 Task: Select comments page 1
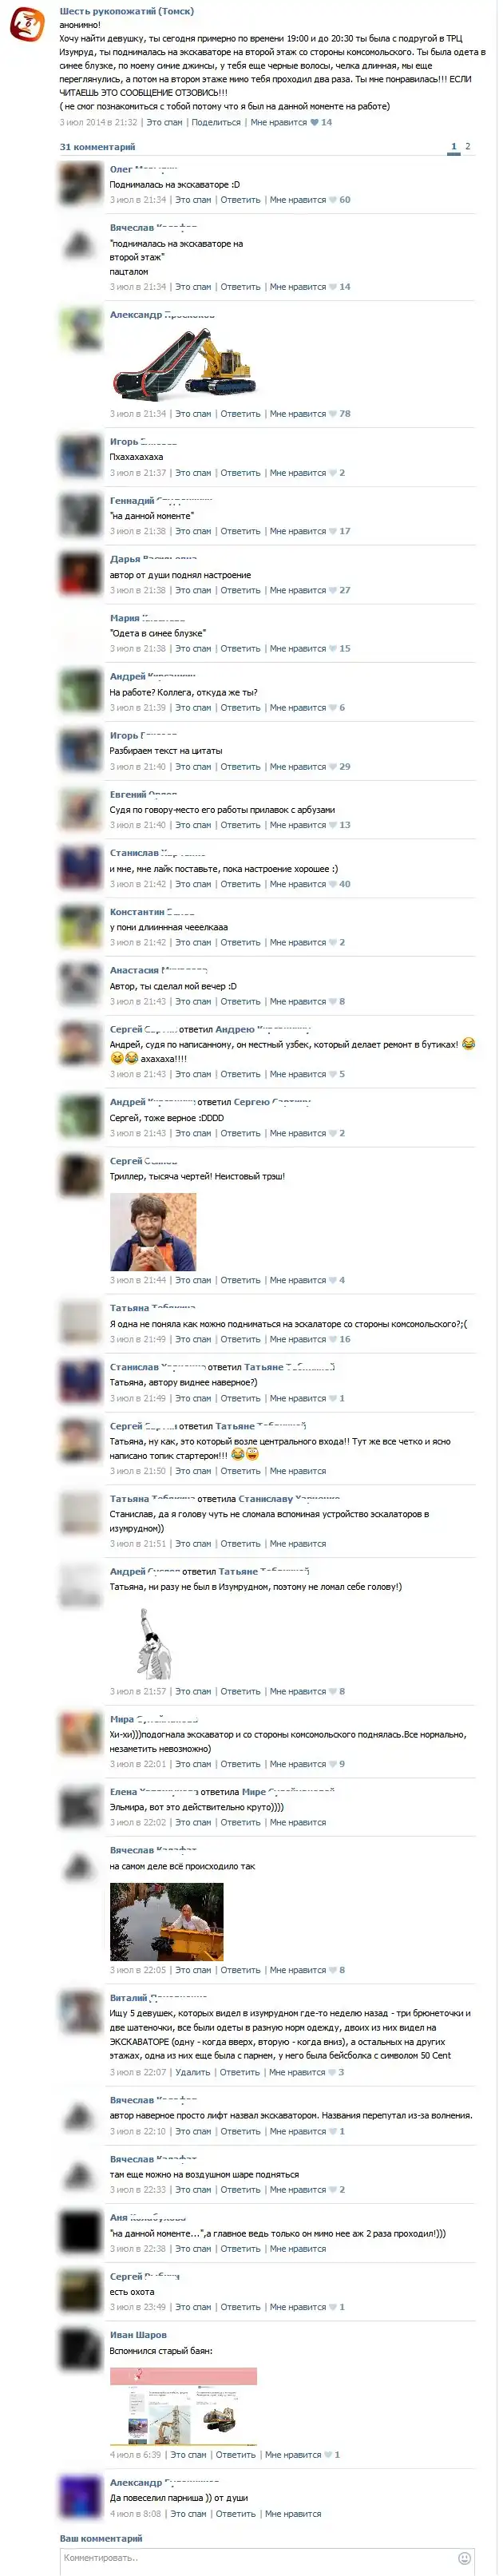click(453, 146)
